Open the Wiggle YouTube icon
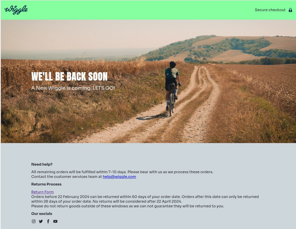Screen dimensions: 296x229 tap(55, 221)
